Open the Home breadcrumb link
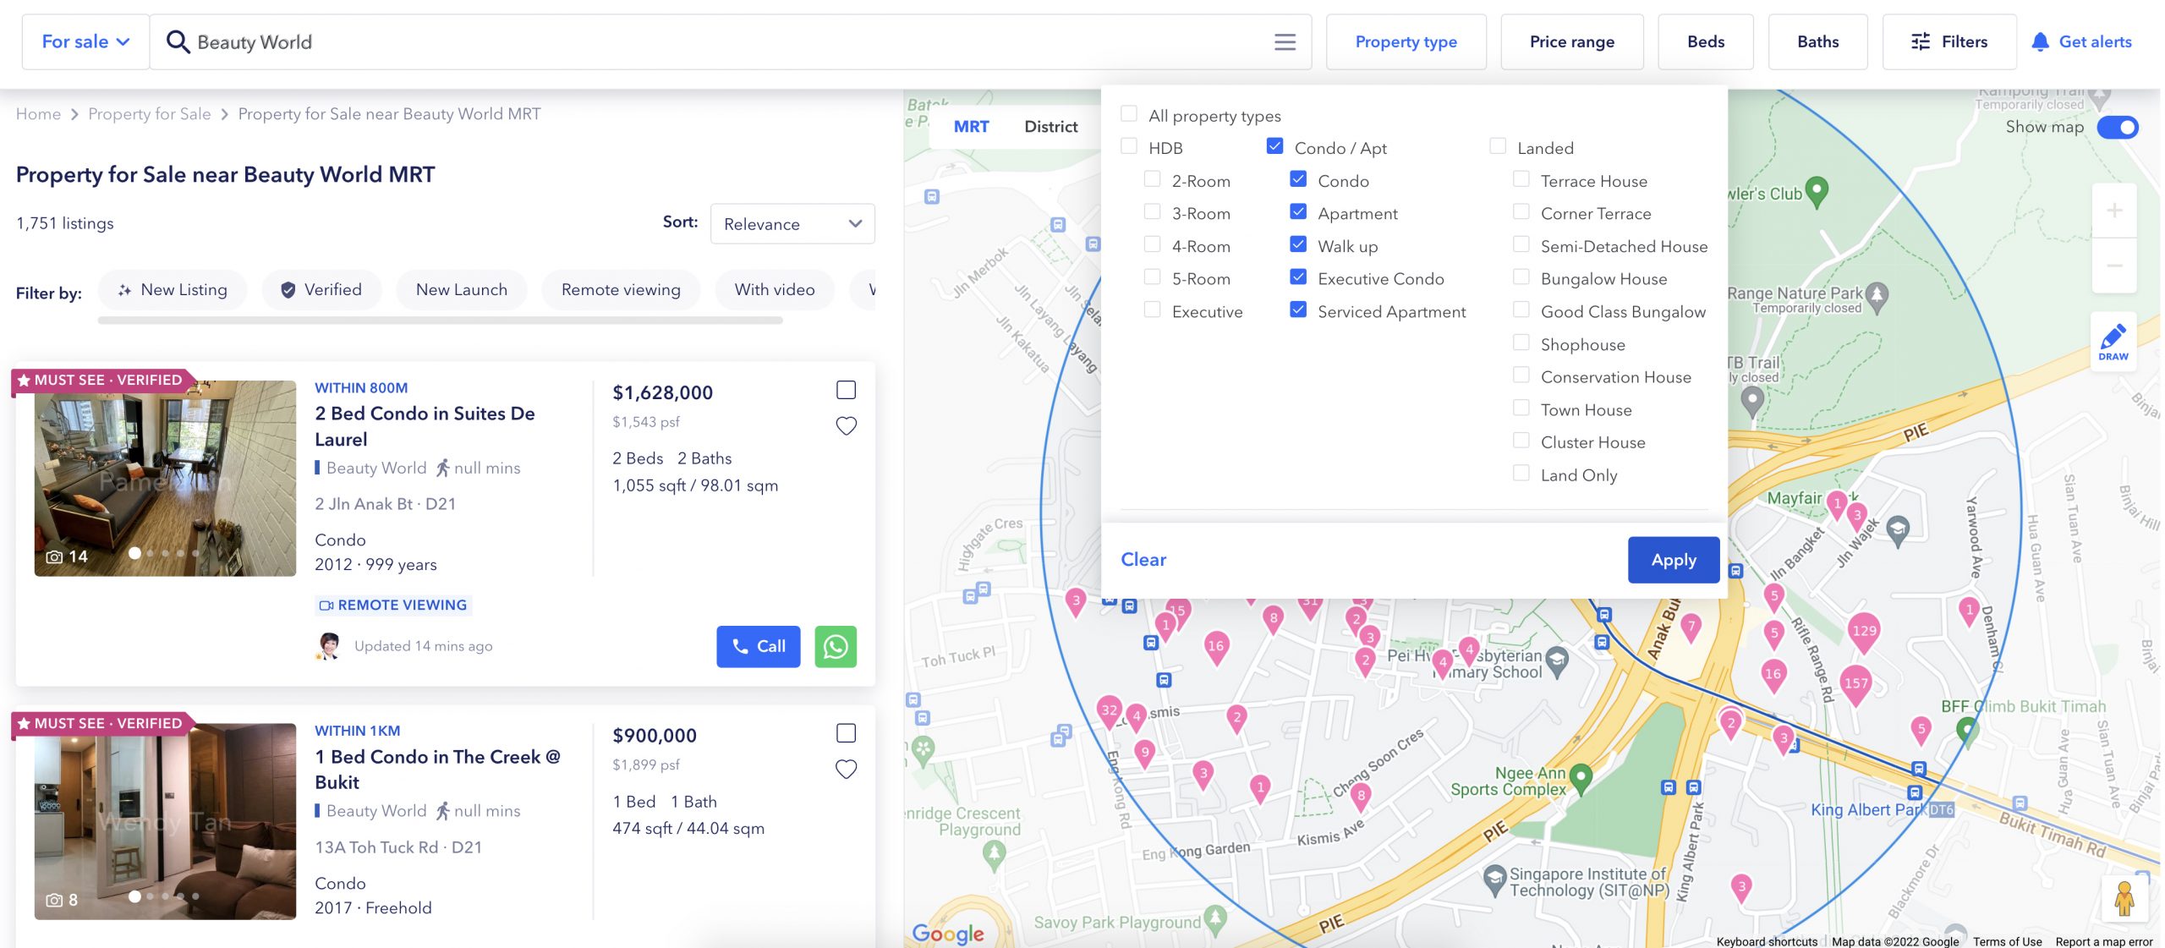The width and height of the screenshot is (2165, 948). [38, 114]
